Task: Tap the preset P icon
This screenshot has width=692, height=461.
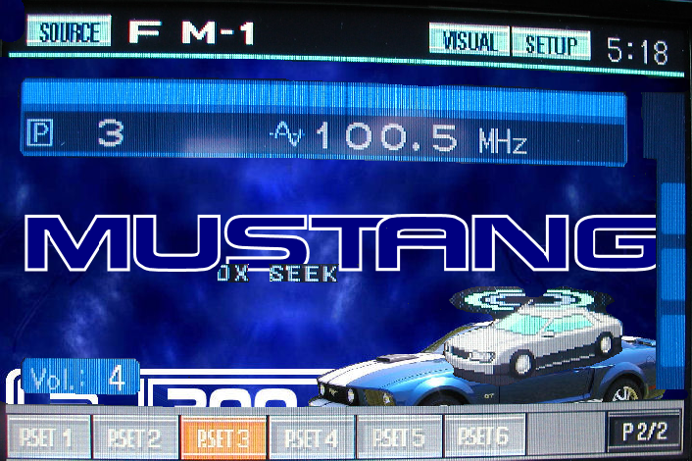Action: click(43, 135)
